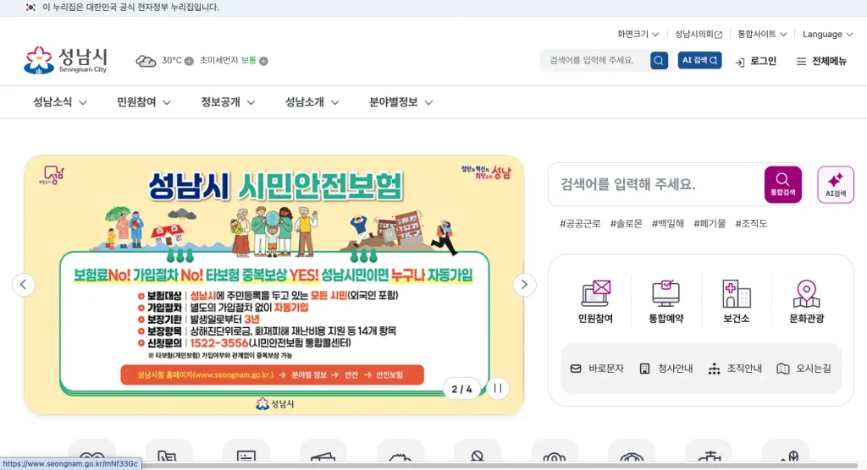The height and width of the screenshot is (470, 867).
Task: Expand temperature details with plus icon
Action: click(x=189, y=61)
